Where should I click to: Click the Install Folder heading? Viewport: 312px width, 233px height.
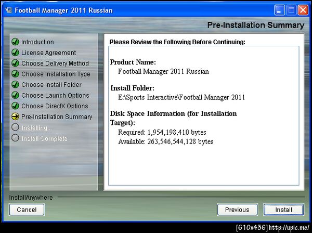coord(132,88)
